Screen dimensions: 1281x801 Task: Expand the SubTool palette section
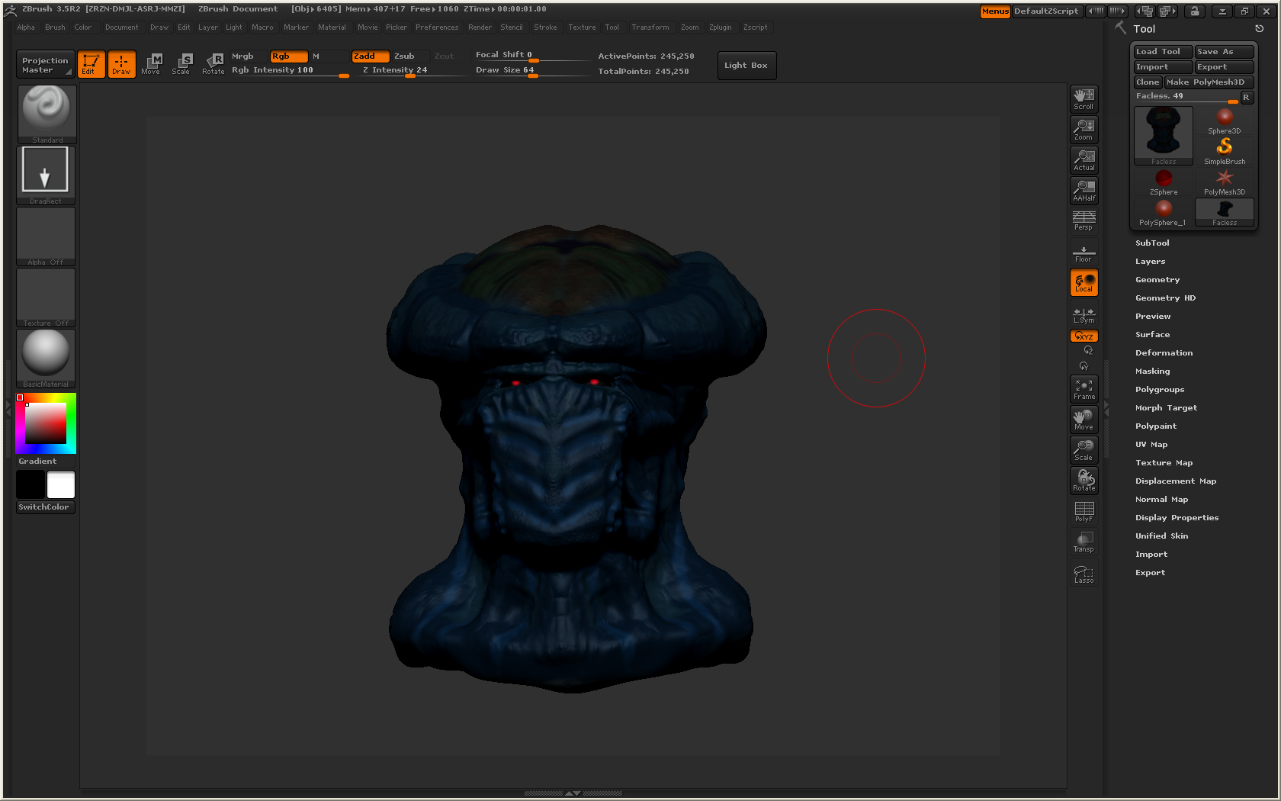[1151, 243]
